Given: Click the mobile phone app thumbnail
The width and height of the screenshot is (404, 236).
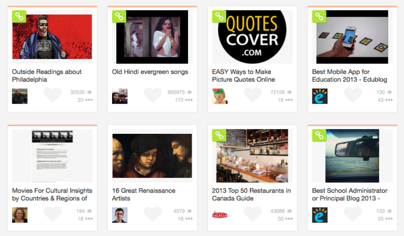Looking at the screenshot, I should point(352,37).
